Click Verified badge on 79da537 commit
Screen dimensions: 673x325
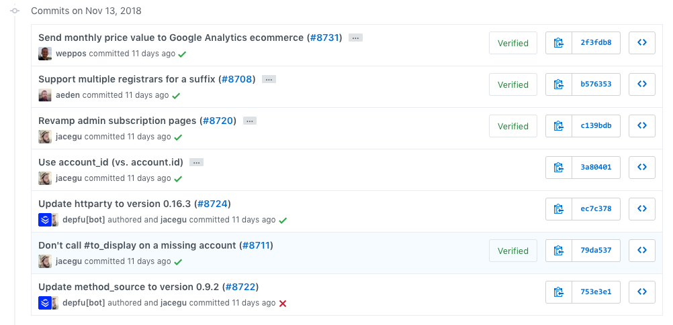(x=513, y=251)
